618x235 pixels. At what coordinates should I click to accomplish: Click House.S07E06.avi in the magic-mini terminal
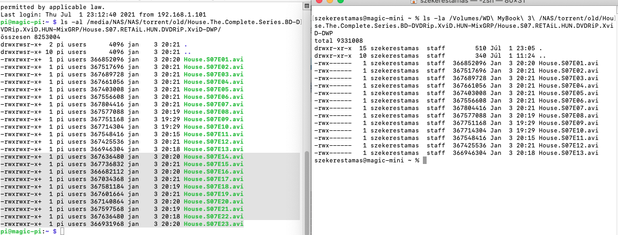[568, 100]
